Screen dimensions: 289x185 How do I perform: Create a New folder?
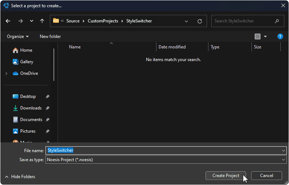point(50,36)
